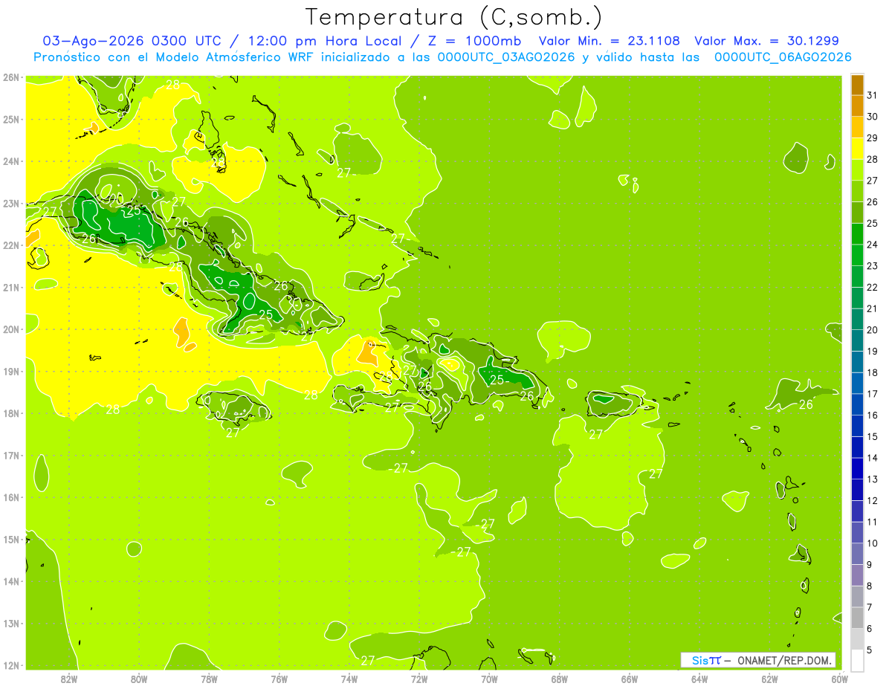Image resolution: width=892 pixels, height=689 pixels.
Task: Click the yellow legend segment between 28 and 29
Action: pos(857,148)
